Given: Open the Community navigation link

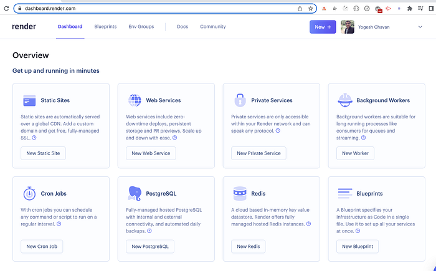Looking at the screenshot, I should coord(213,27).
